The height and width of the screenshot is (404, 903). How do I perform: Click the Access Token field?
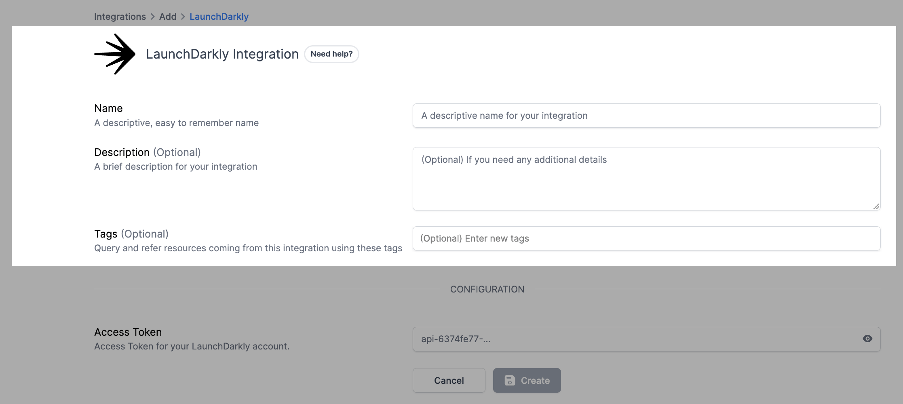tap(646, 339)
